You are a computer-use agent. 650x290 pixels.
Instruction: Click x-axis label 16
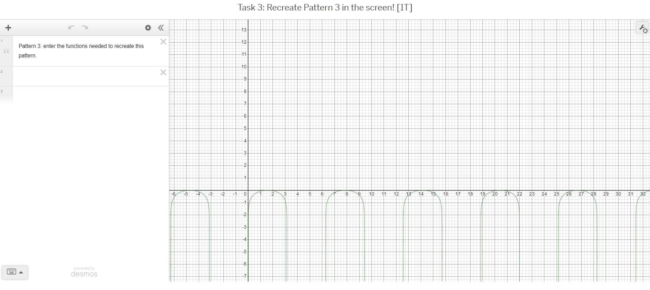tap(446, 194)
